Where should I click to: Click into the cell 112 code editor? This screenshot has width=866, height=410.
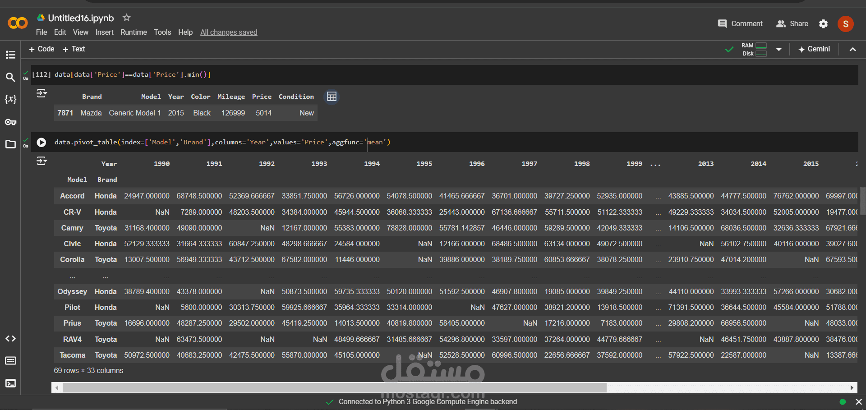click(x=455, y=75)
